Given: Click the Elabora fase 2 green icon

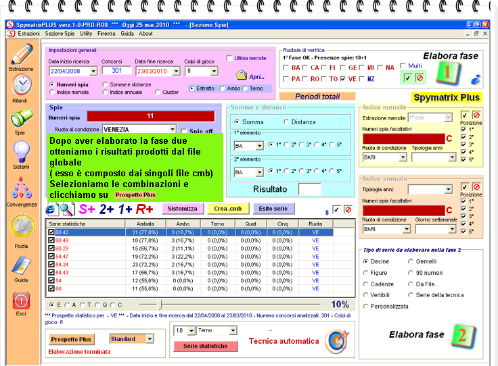Looking at the screenshot, I should pyautogui.click(x=463, y=336).
